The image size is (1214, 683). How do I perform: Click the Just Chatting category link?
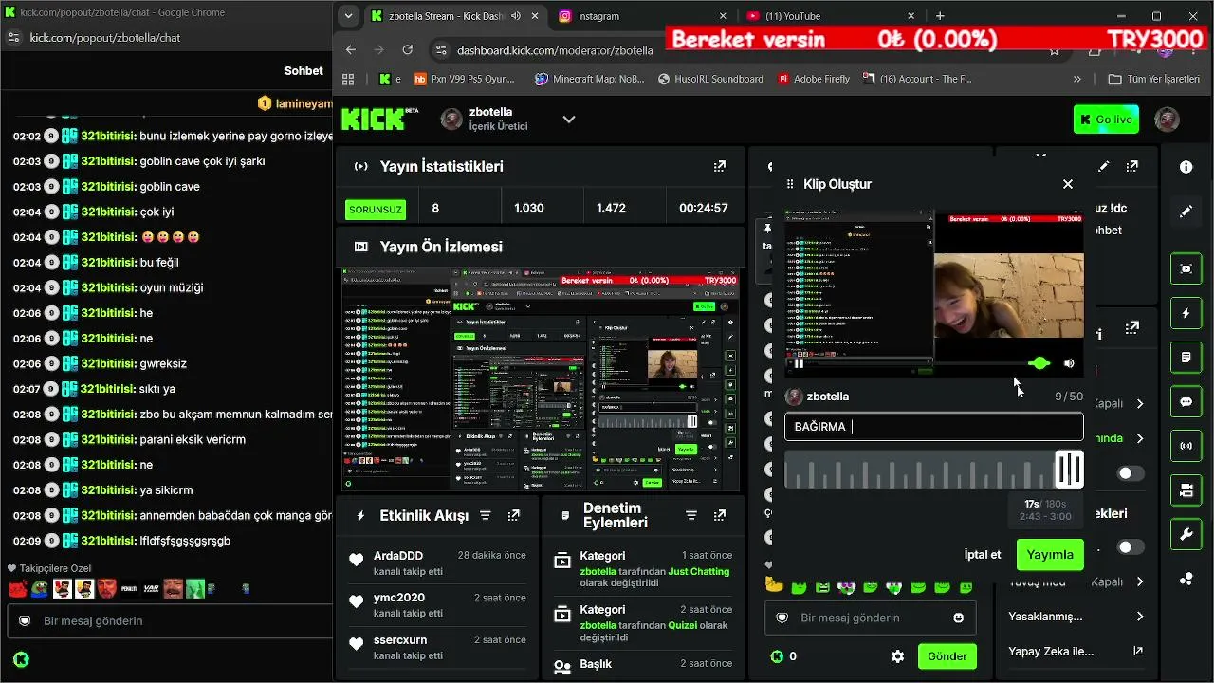click(x=699, y=572)
